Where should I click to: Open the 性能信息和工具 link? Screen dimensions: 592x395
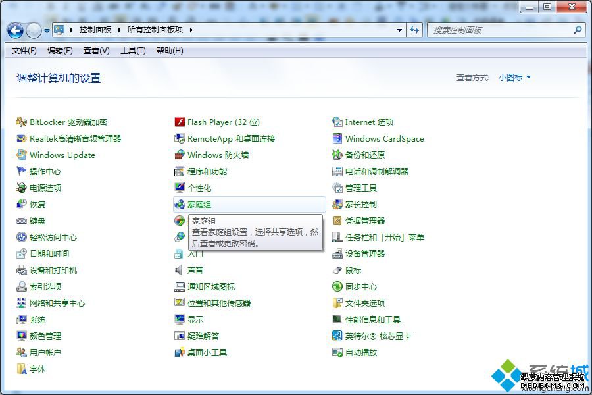373,320
